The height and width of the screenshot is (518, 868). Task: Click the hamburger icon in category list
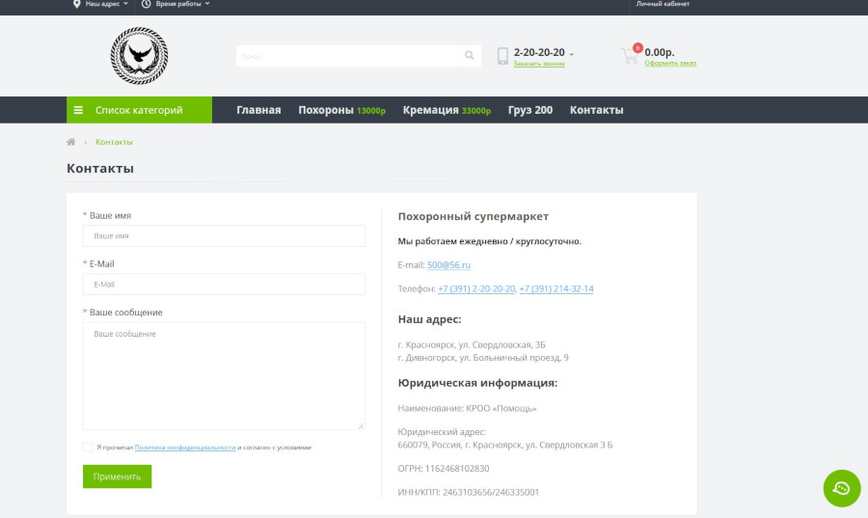coord(78,110)
